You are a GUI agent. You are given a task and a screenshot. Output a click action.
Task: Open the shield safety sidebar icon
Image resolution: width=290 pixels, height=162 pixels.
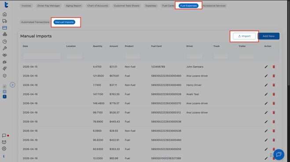tap(5, 76)
